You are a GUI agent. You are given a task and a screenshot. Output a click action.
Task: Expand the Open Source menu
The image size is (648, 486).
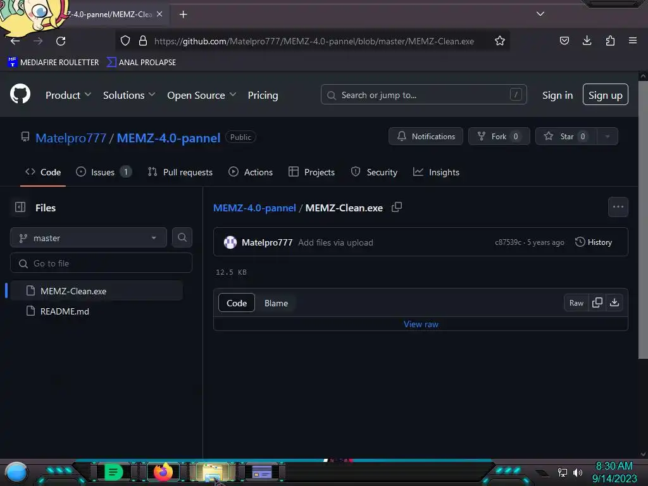(x=202, y=95)
